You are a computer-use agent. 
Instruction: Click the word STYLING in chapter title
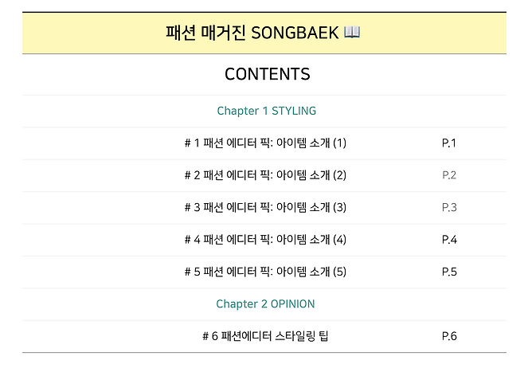point(294,111)
